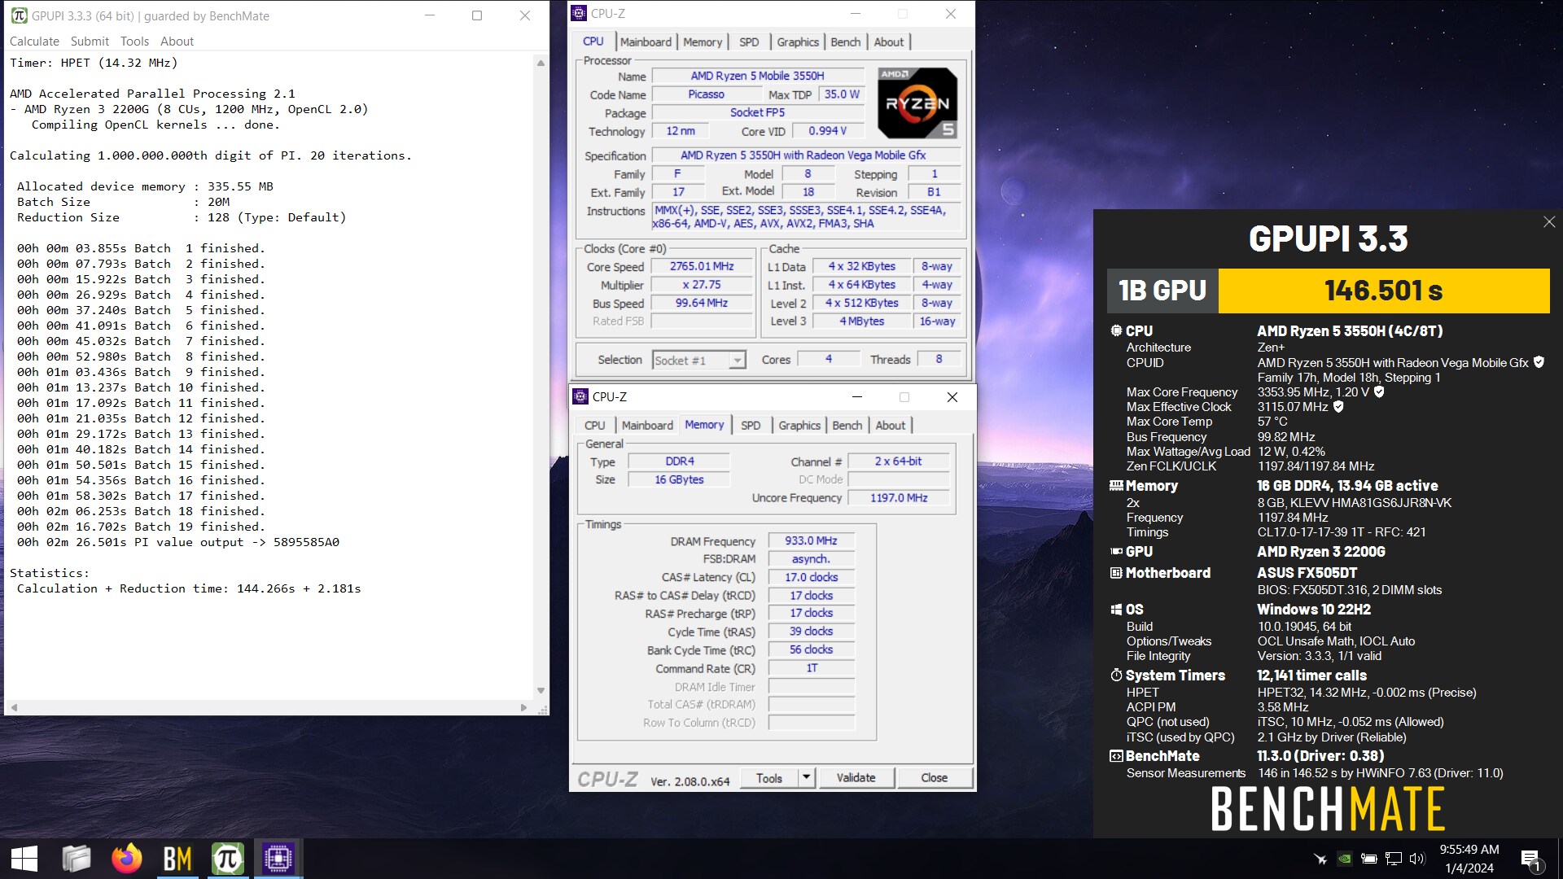Screen dimensions: 1563x879
Task: Open File Explorer from the taskbar
Action: click(76, 859)
